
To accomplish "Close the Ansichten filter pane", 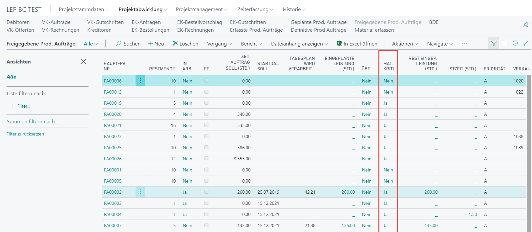I will click(x=83, y=62).
